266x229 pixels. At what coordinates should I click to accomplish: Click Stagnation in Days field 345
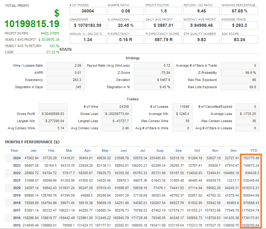tap(66, 87)
